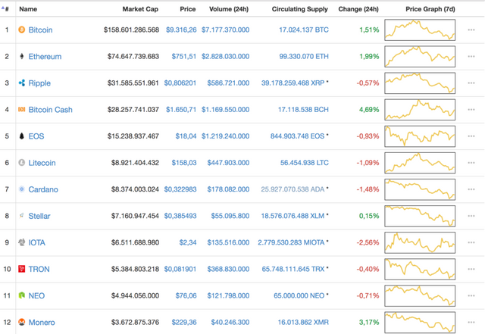485x334 pixels.
Task: Open the more-options dots for TRON row
Action: coord(471,269)
